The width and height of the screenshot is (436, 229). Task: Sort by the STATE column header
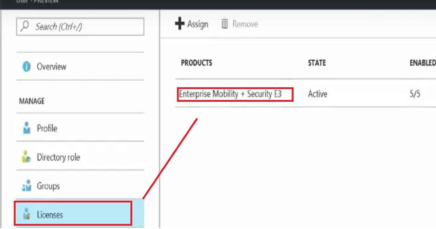317,63
